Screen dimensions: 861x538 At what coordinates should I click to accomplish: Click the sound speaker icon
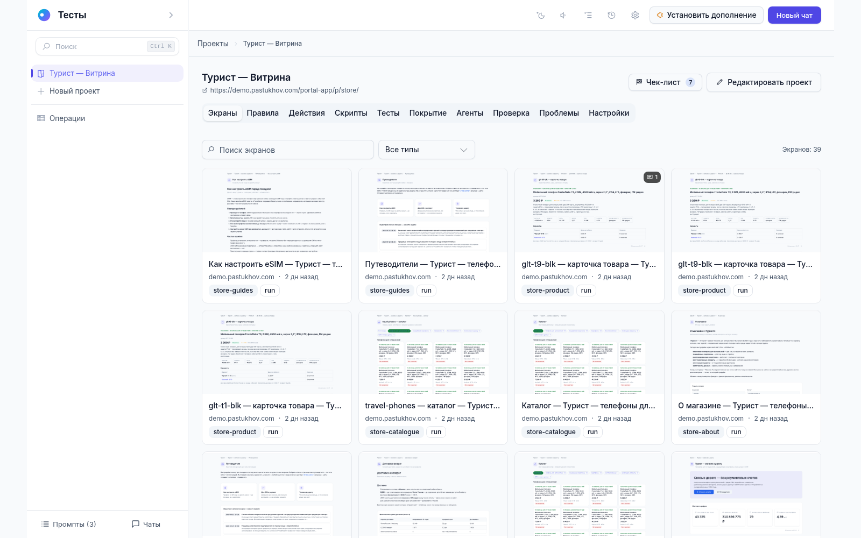click(563, 15)
